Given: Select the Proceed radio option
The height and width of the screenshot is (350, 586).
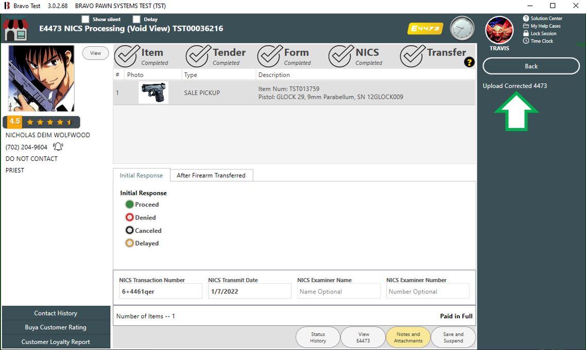Looking at the screenshot, I should click(x=129, y=204).
